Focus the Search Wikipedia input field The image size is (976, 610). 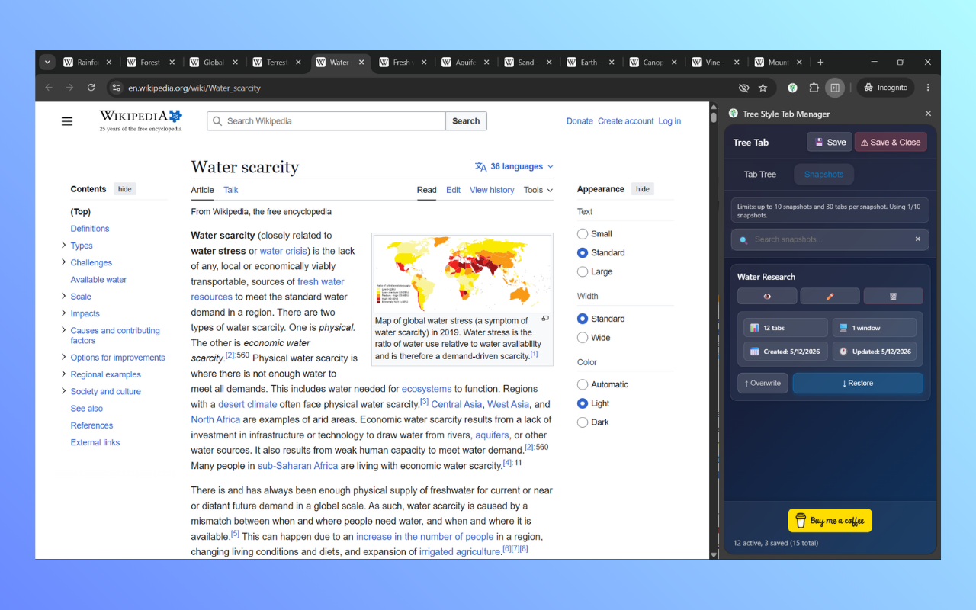click(326, 121)
